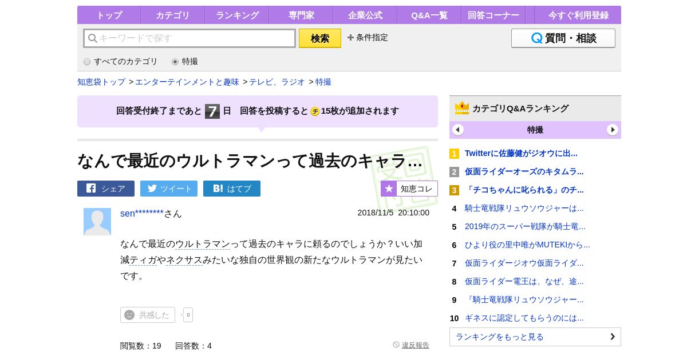Open ranking 6 ひより役の里中唯 link

tap(527, 245)
